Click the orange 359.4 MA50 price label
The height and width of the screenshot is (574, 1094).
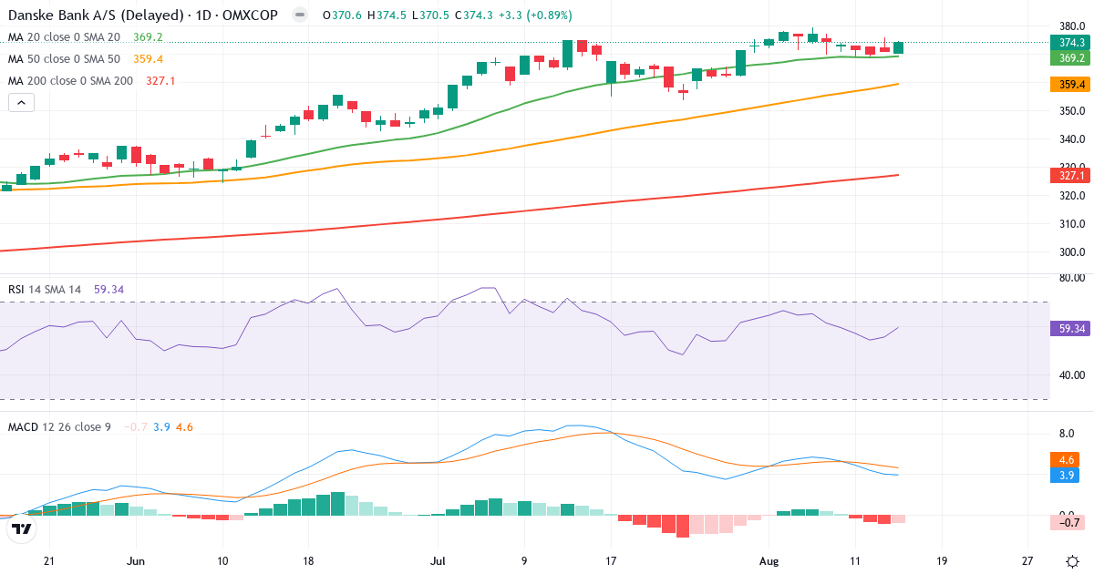click(x=1071, y=84)
